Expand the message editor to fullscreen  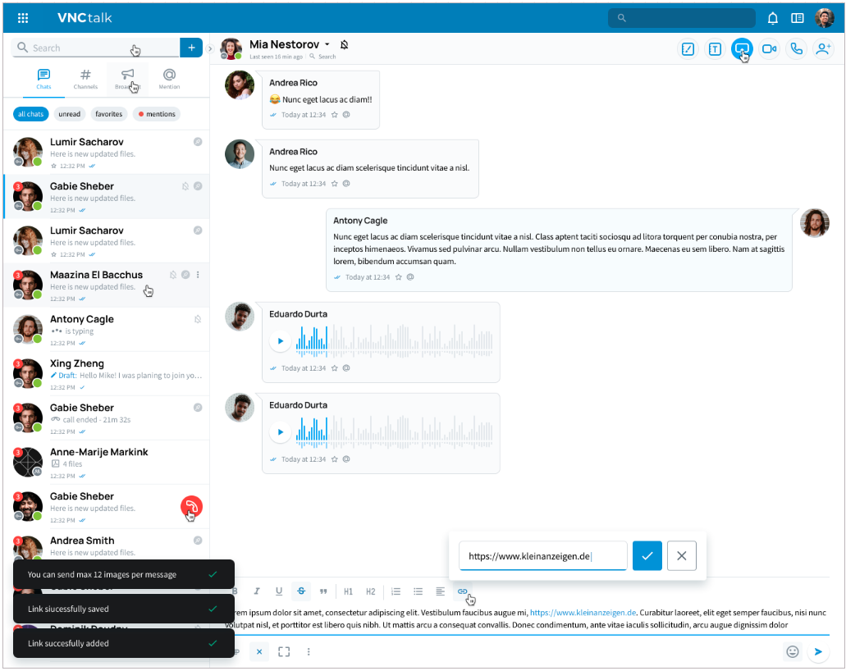point(284,651)
